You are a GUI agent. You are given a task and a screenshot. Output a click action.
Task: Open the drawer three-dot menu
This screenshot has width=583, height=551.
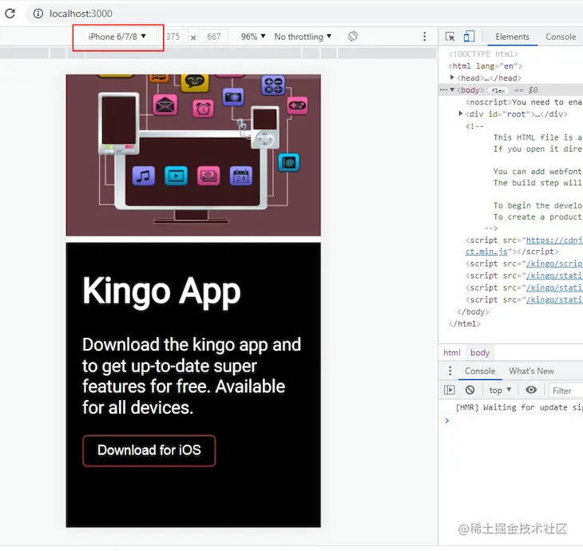click(450, 371)
